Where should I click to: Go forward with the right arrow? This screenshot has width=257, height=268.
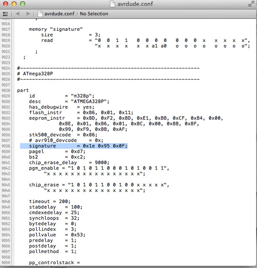click(x=28, y=14)
